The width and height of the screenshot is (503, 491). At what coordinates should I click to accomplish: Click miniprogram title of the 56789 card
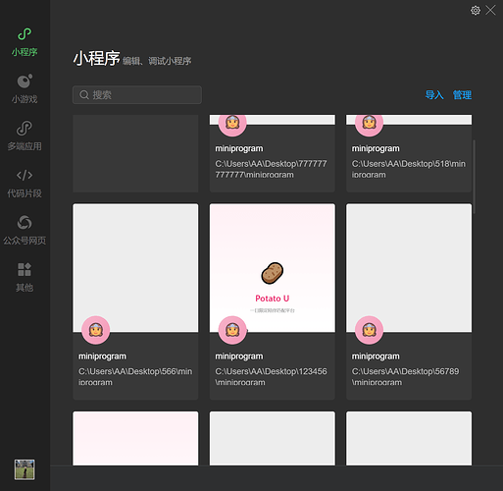(x=376, y=356)
